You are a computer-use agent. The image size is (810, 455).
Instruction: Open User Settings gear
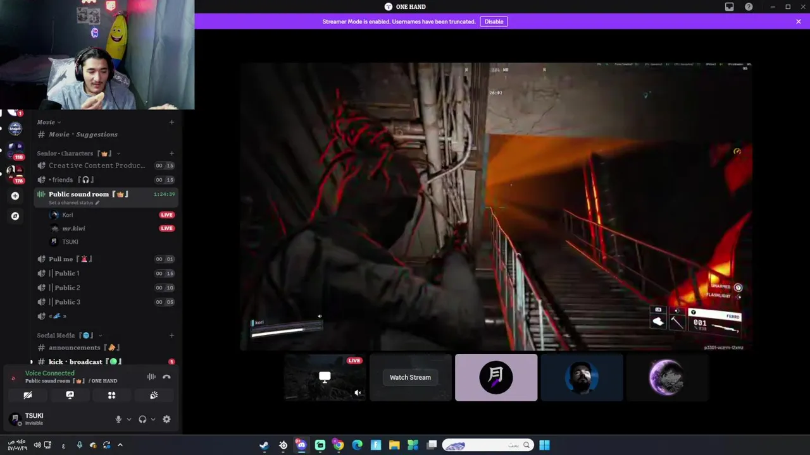[x=166, y=419]
